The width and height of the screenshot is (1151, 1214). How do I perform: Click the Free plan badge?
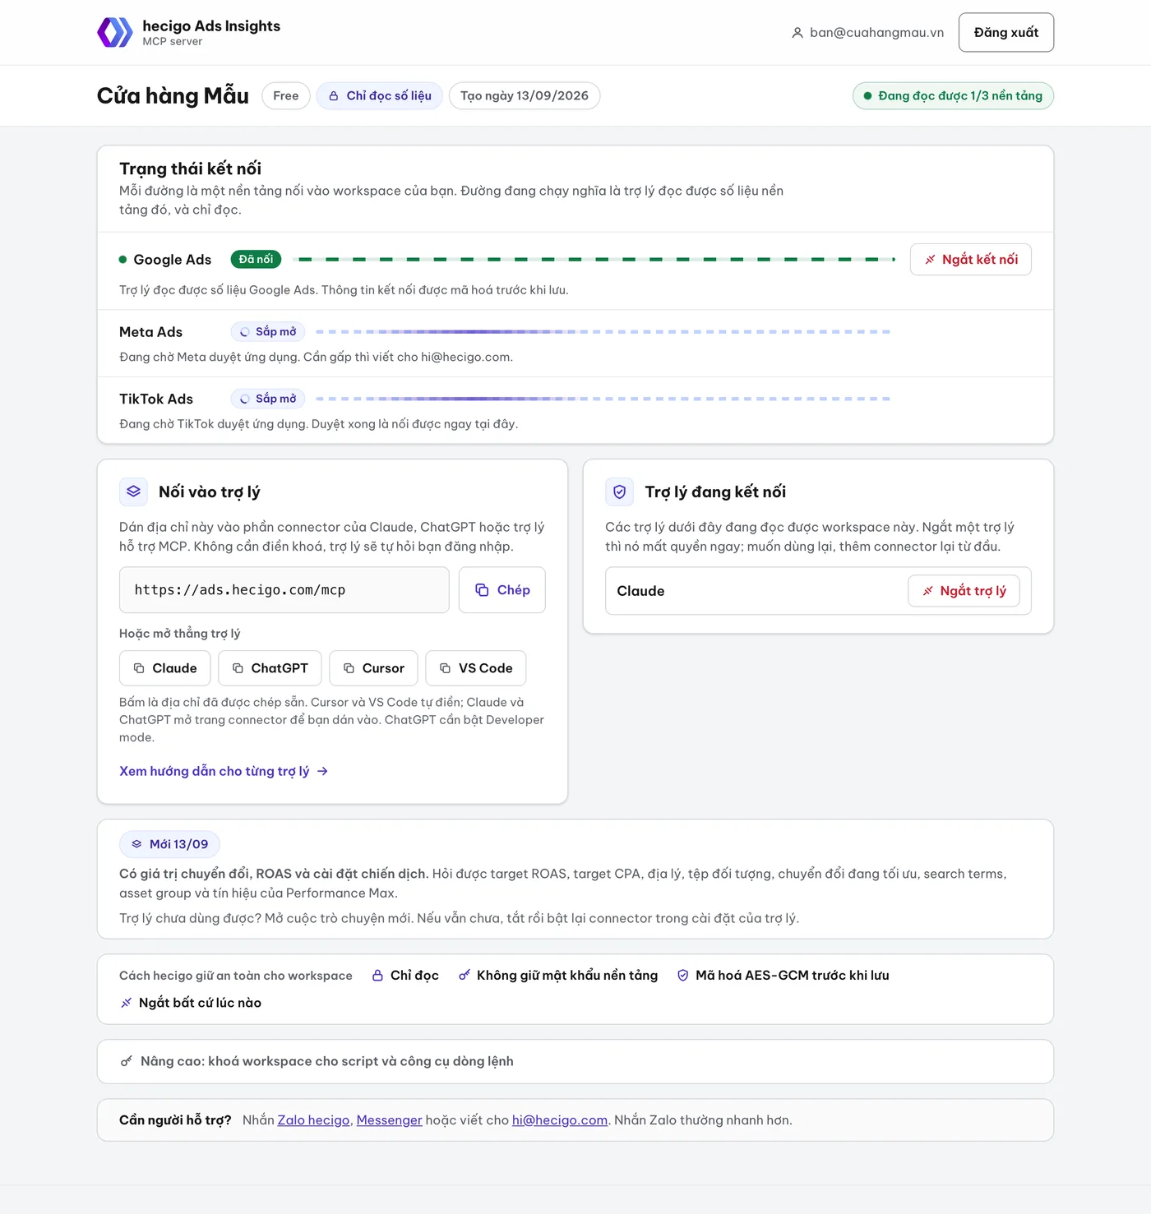pos(286,96)
